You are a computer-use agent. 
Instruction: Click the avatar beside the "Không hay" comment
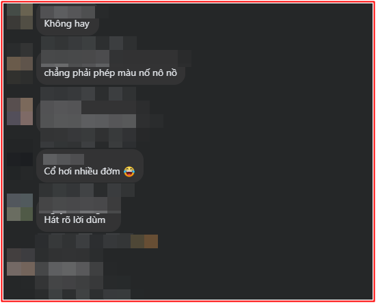click(20, 16)
